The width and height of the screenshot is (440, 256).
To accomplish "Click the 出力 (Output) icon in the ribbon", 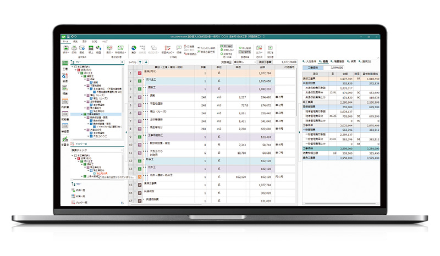I will [258, 48].
